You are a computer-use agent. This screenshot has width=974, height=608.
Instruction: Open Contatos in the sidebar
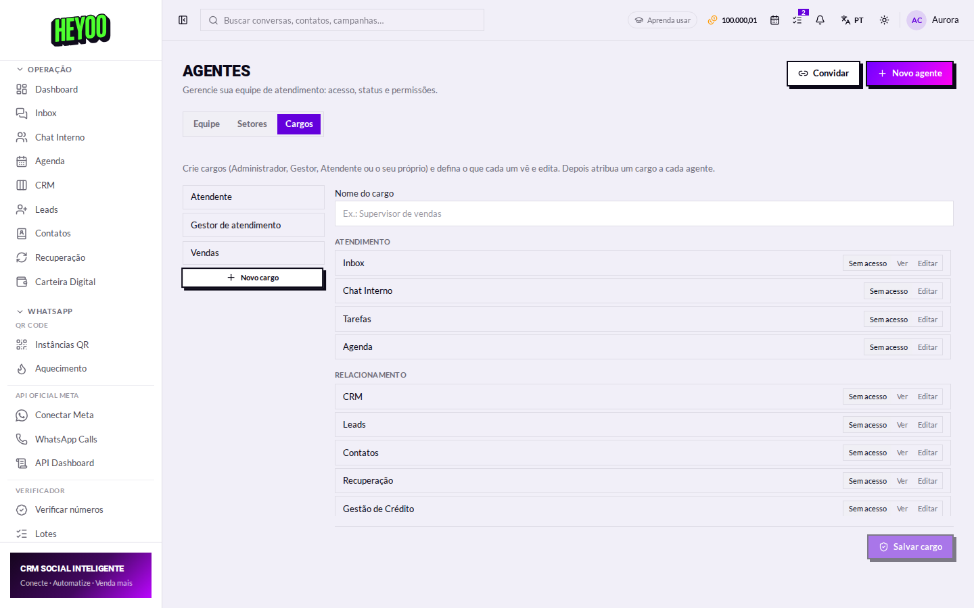coord(81,234)
